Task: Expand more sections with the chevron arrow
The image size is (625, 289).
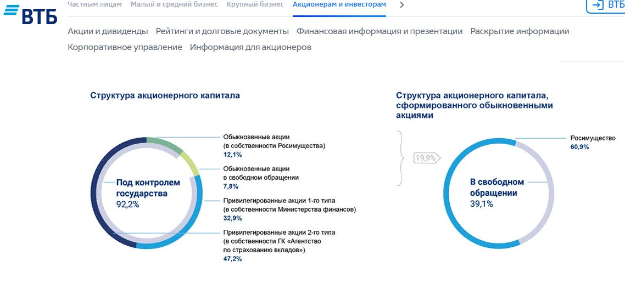Action: tap(402, 5)
